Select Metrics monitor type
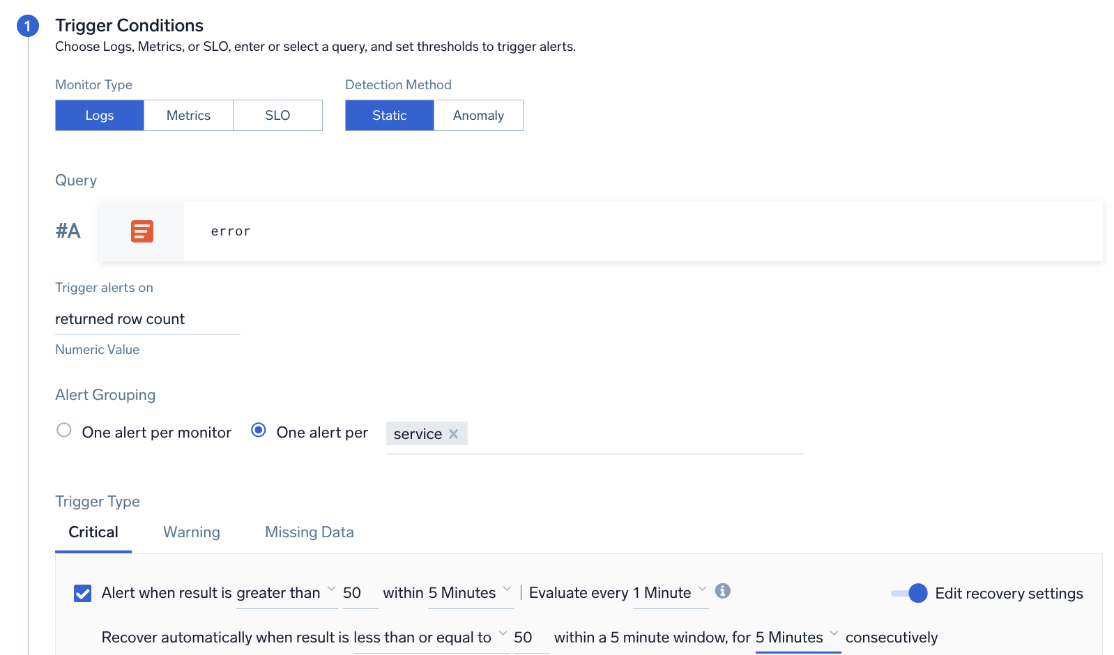The image size is (1114, 655). tap(188, 116)
